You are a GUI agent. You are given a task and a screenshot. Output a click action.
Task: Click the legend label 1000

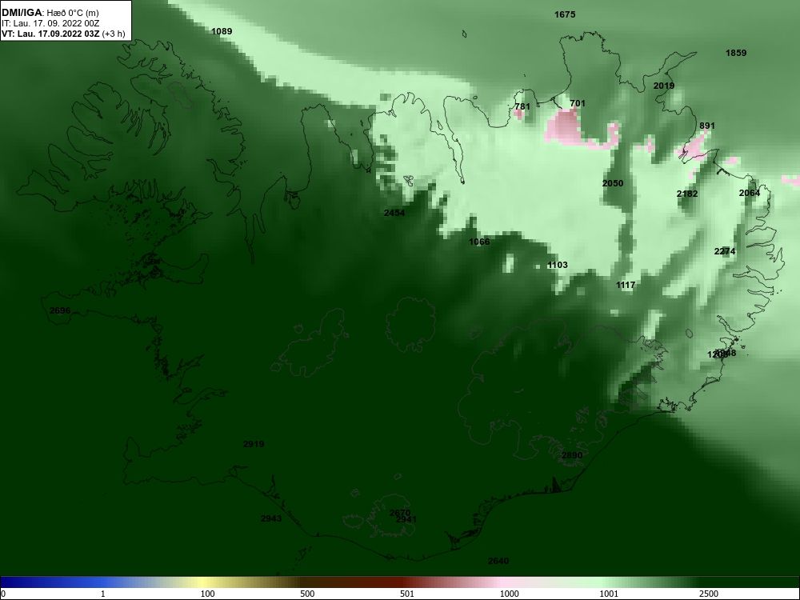click(x=509, y=594)
